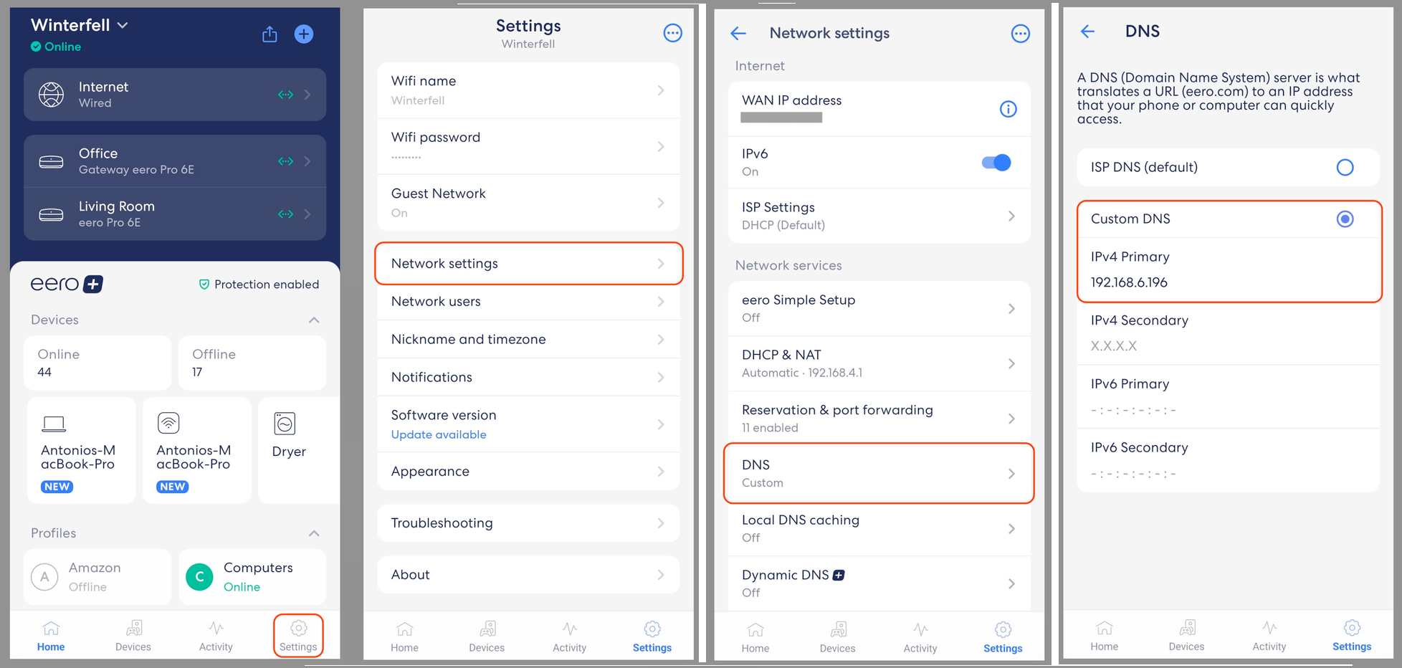The image size is (1402, 668).
Task: Collapse the Devices section
Action: [x=314, y=320]
